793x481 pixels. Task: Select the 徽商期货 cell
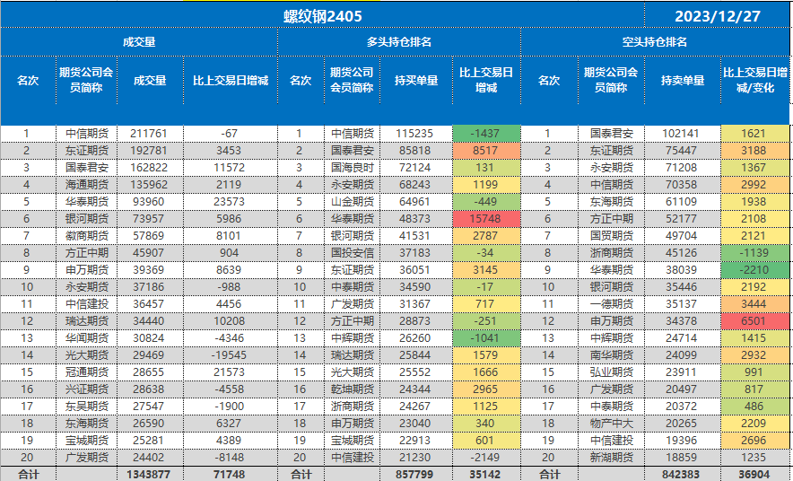tap(87, 236)
